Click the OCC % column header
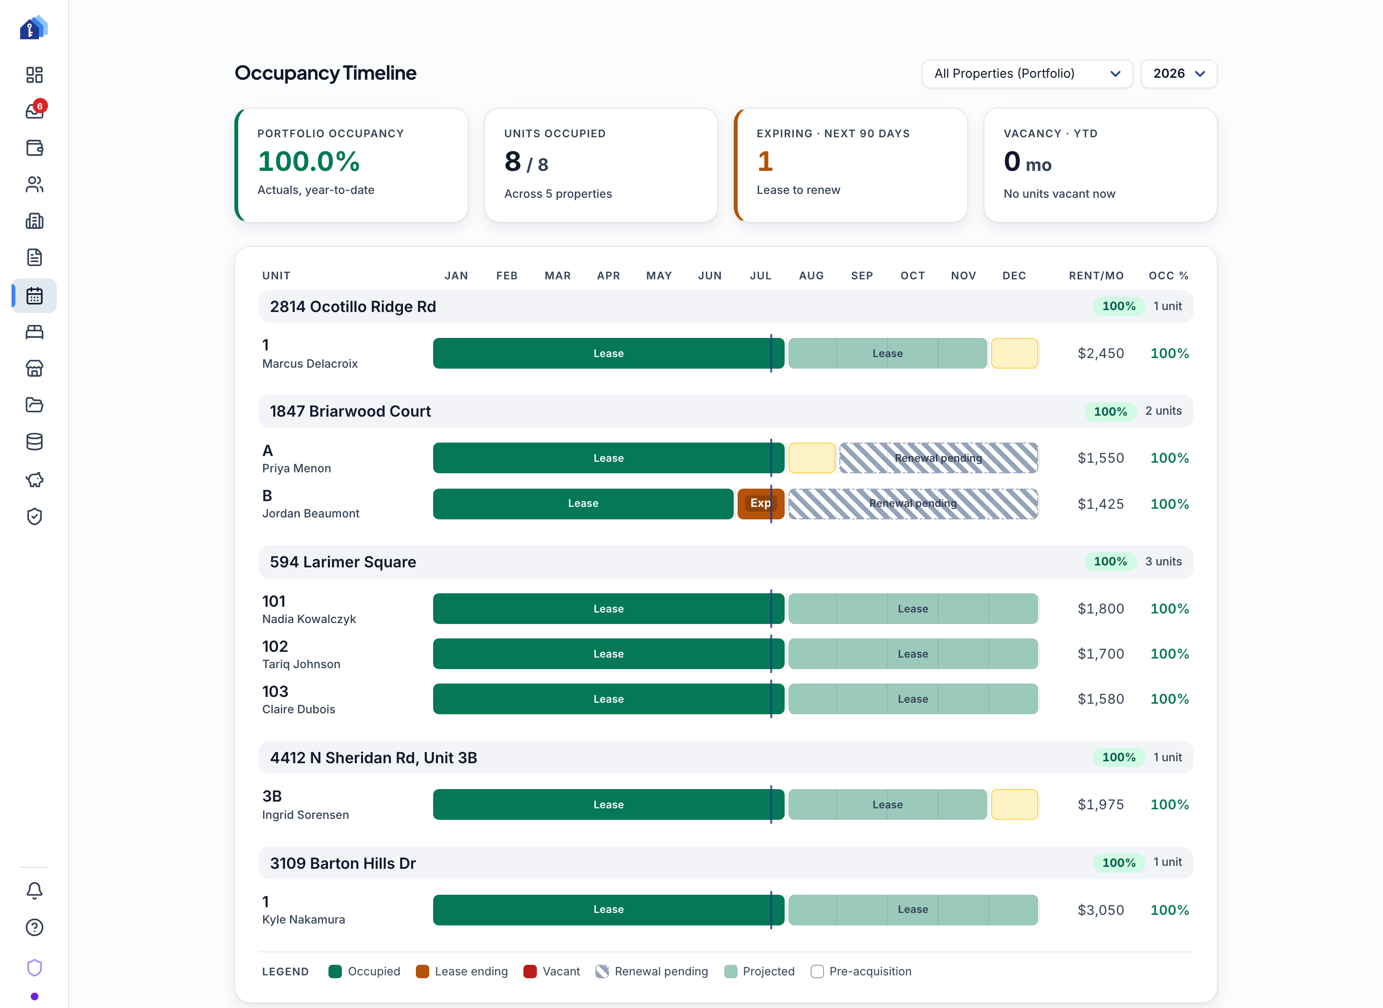Screen dimensions: 1383x1008 pos(1168,276)
